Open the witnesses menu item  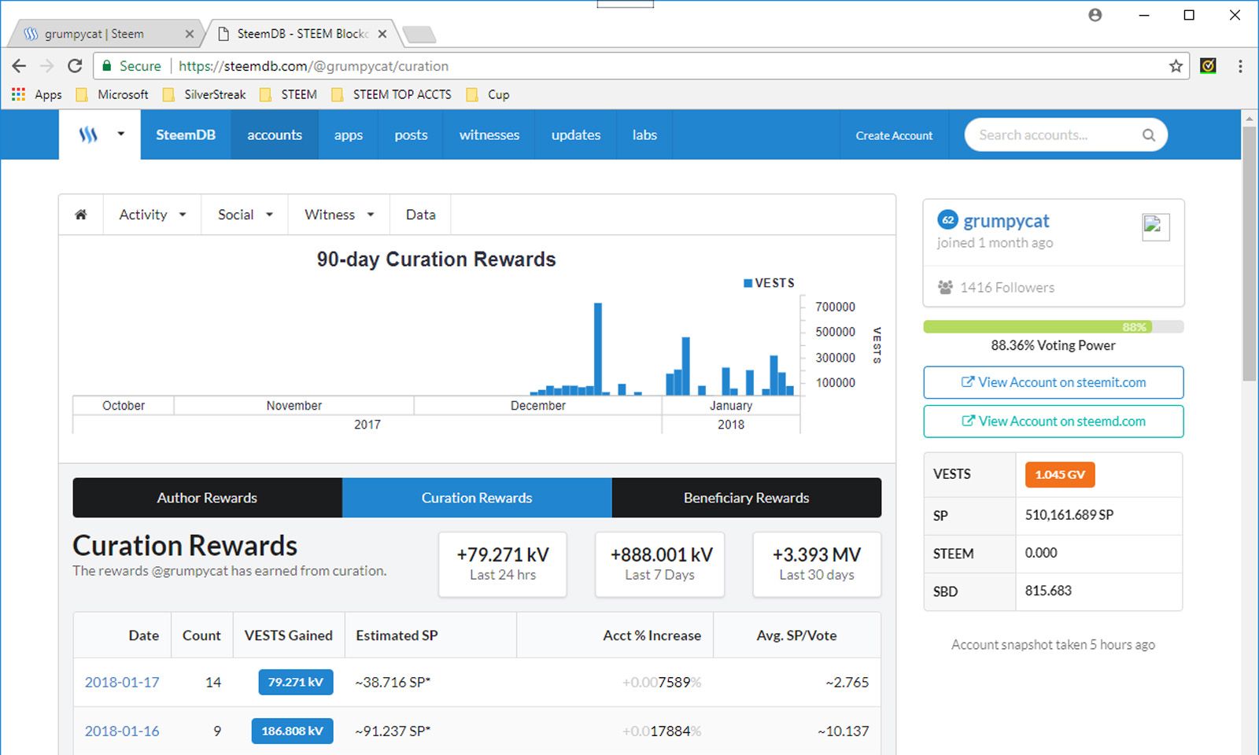[x=489, y=134]
